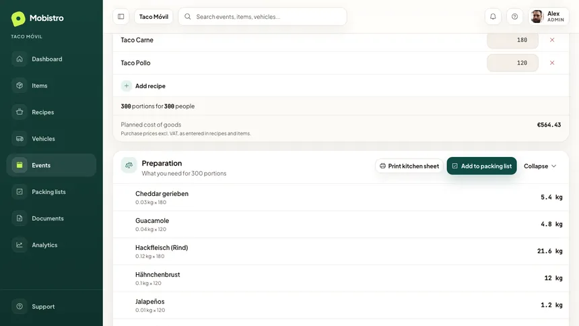Click the Analytics chart icon
Viewport: 579px width, 326px height.
[x=20, y=244]
